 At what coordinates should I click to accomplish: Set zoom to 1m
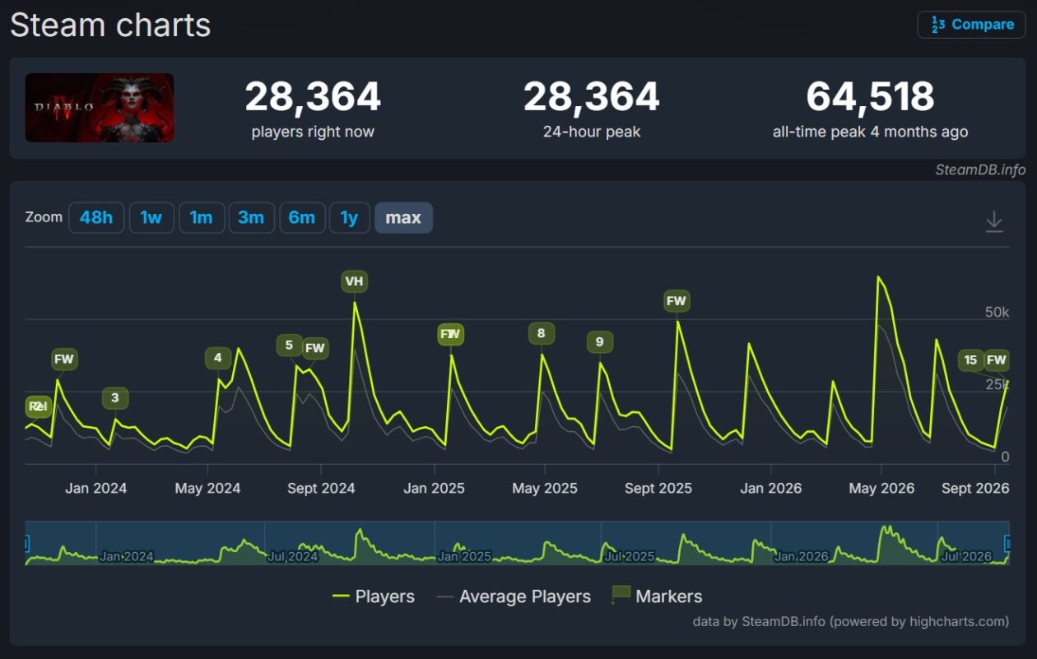tap(202, 218)
